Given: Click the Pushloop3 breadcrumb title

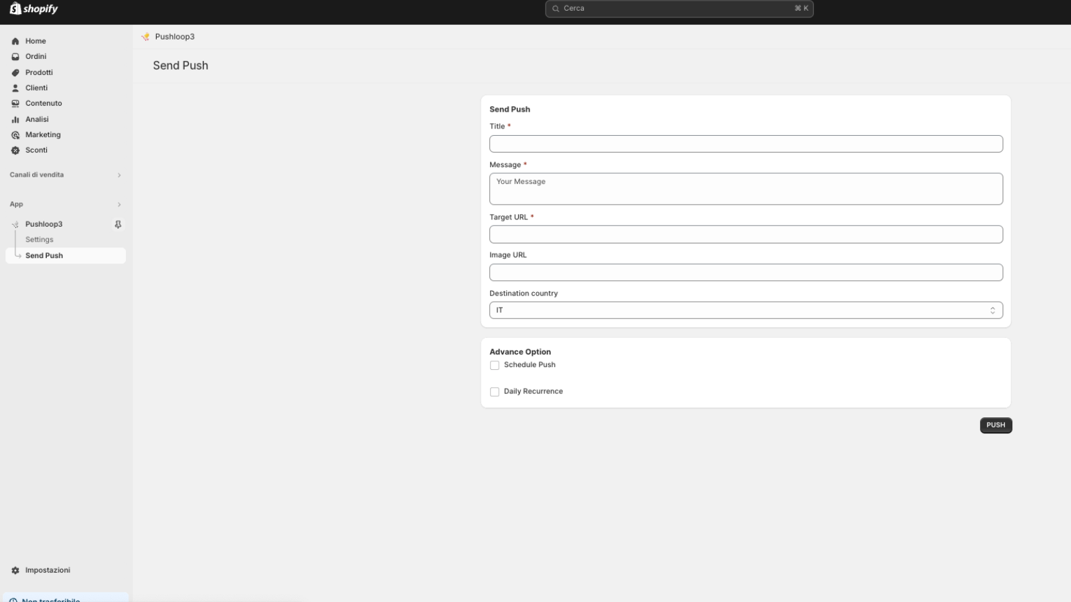Looking at the screenshot, I should pos(175,37).
